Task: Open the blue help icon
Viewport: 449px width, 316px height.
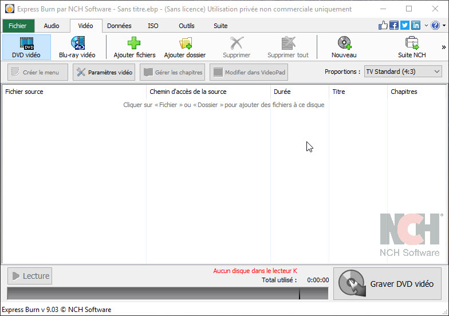Action: pos(435,25)
